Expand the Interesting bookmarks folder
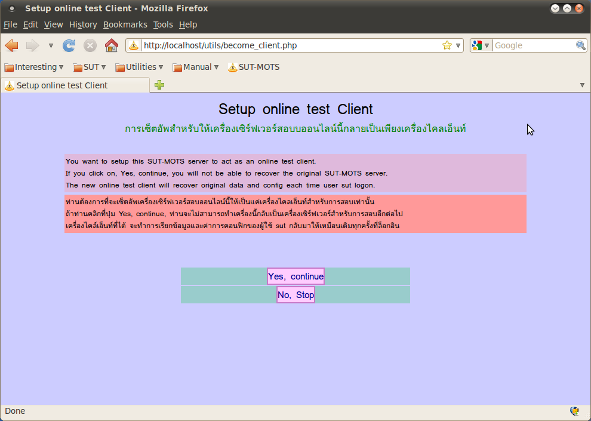This screenshot has height=421, width=591. coord(34,67)
